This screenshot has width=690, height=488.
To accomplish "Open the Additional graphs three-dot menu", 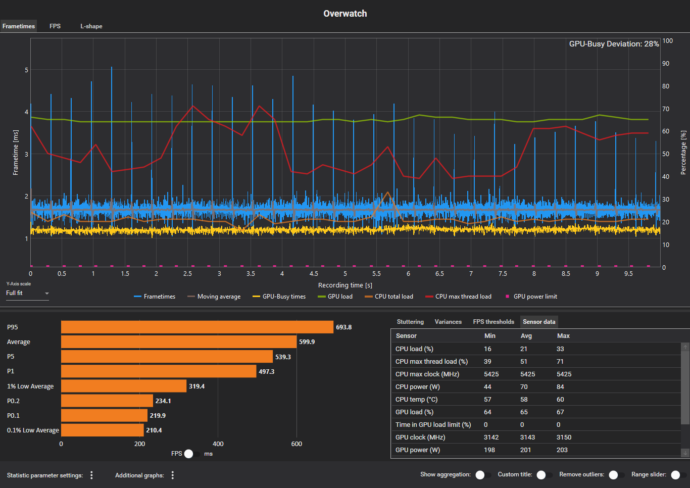I will (x=173, y=475).
